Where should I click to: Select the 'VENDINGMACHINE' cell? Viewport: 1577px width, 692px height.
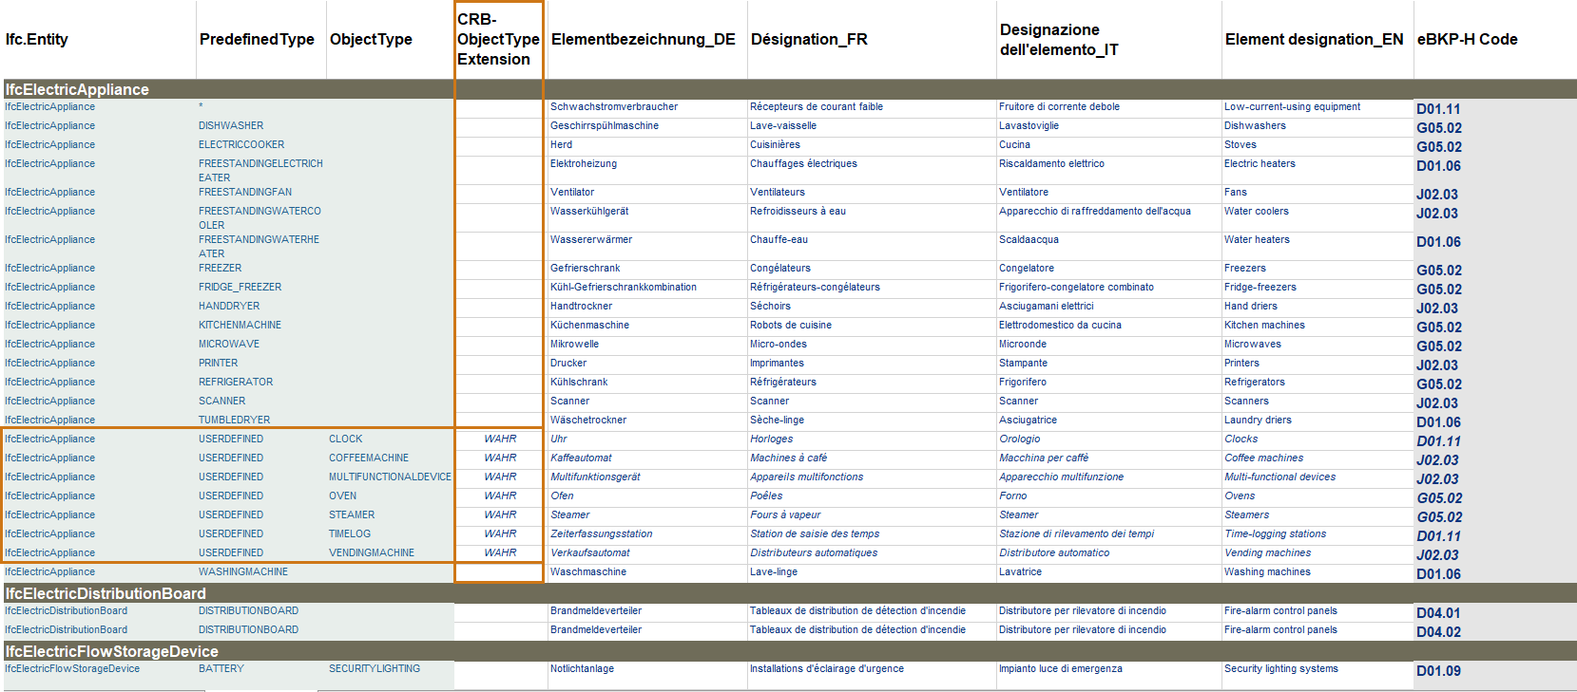click(372, 552)
